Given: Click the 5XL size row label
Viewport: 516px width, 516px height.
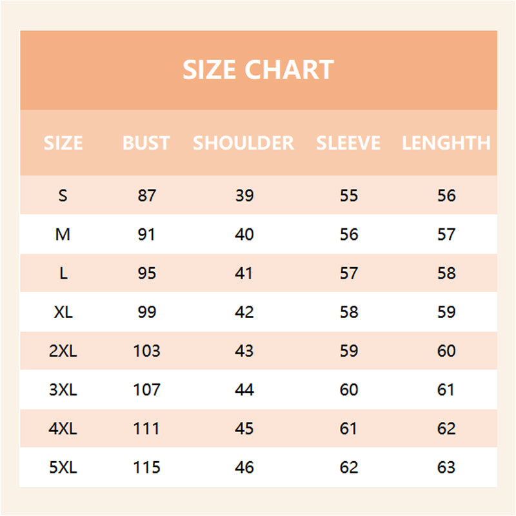Looking at the screenshot, I should [63, 467].
